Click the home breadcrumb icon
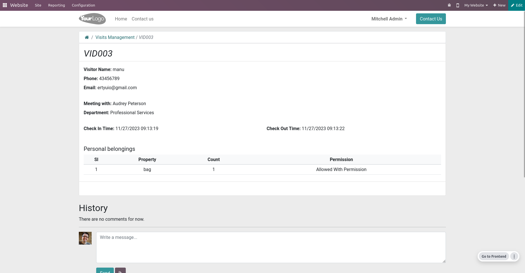525x273 pixels. click(x=87, y=37)
